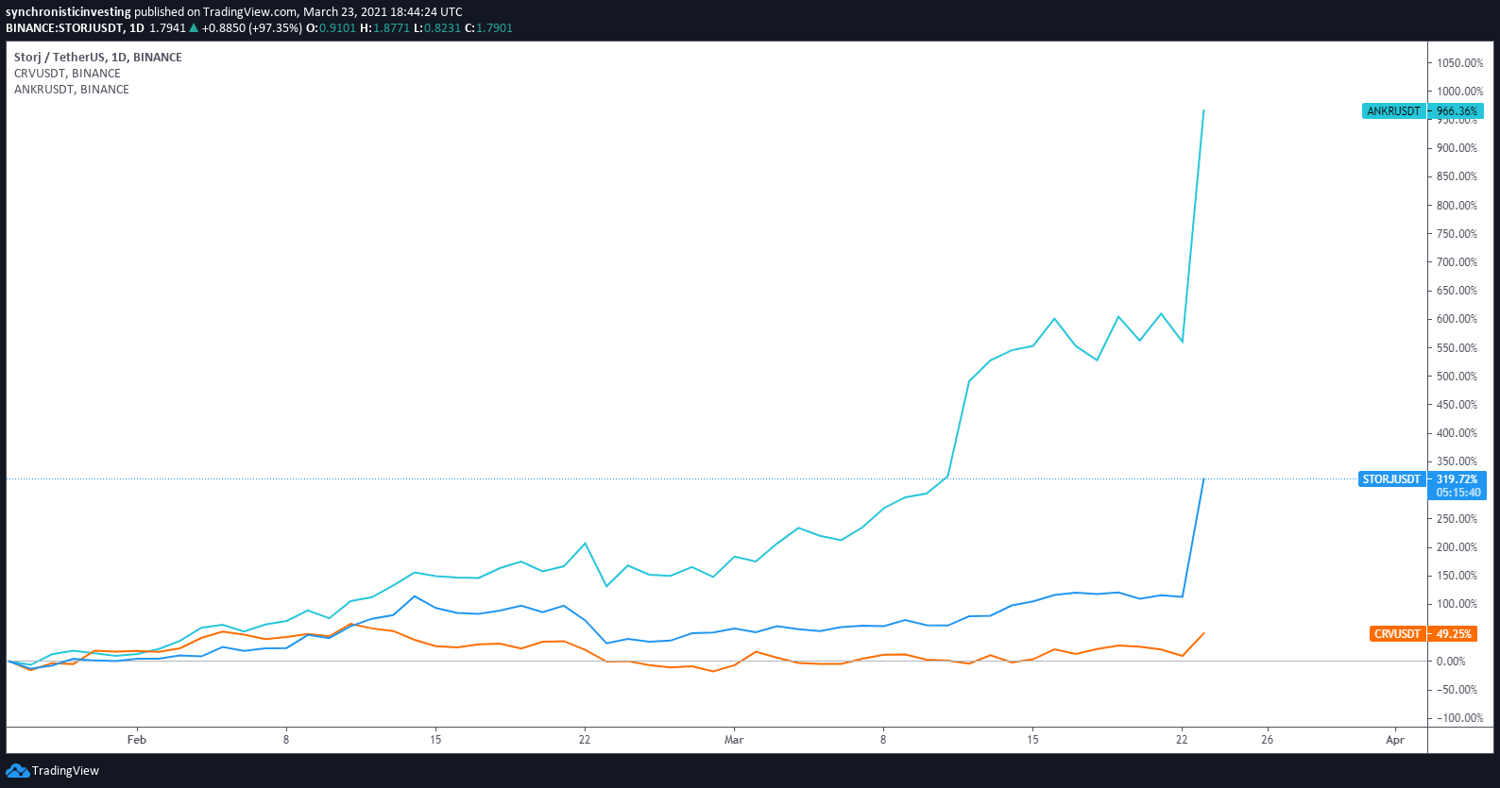1500x788 pixels.
Task: Click the 319.72% STORJ value badge
Action: (1457, 479)
